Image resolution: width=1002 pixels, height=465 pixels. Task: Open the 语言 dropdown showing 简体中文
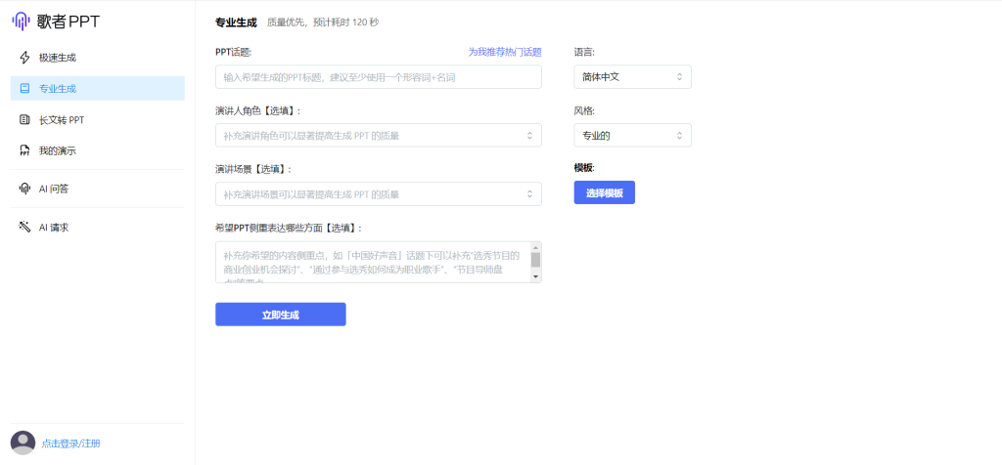[x=632, y=76]
